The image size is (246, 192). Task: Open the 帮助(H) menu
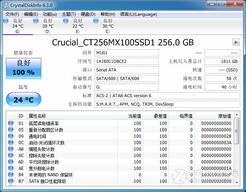pos(108,14)
